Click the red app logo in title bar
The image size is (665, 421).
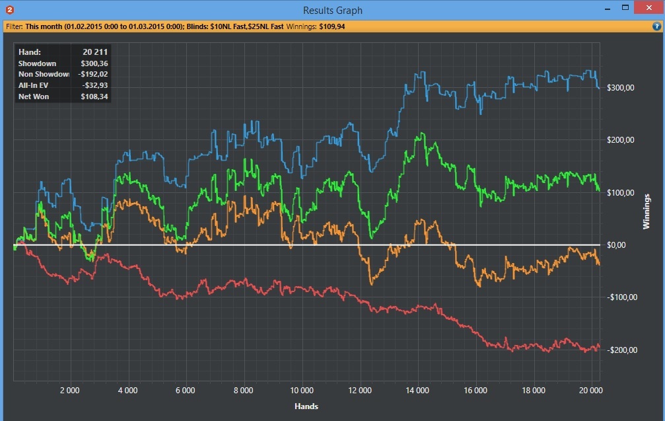pyautogui.click(x=9, y=10)
